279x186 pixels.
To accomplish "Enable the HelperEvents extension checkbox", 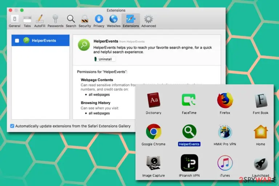I will point(17,41).
